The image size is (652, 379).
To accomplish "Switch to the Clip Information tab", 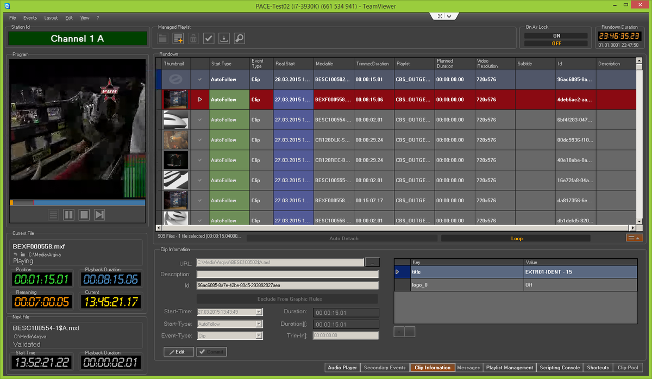I will pyautogui.click(x=432, y=368).
